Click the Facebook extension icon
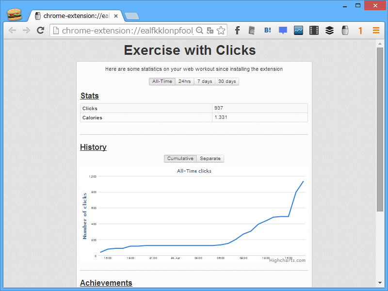Screen dimensions: 388x291 (237, 31)
